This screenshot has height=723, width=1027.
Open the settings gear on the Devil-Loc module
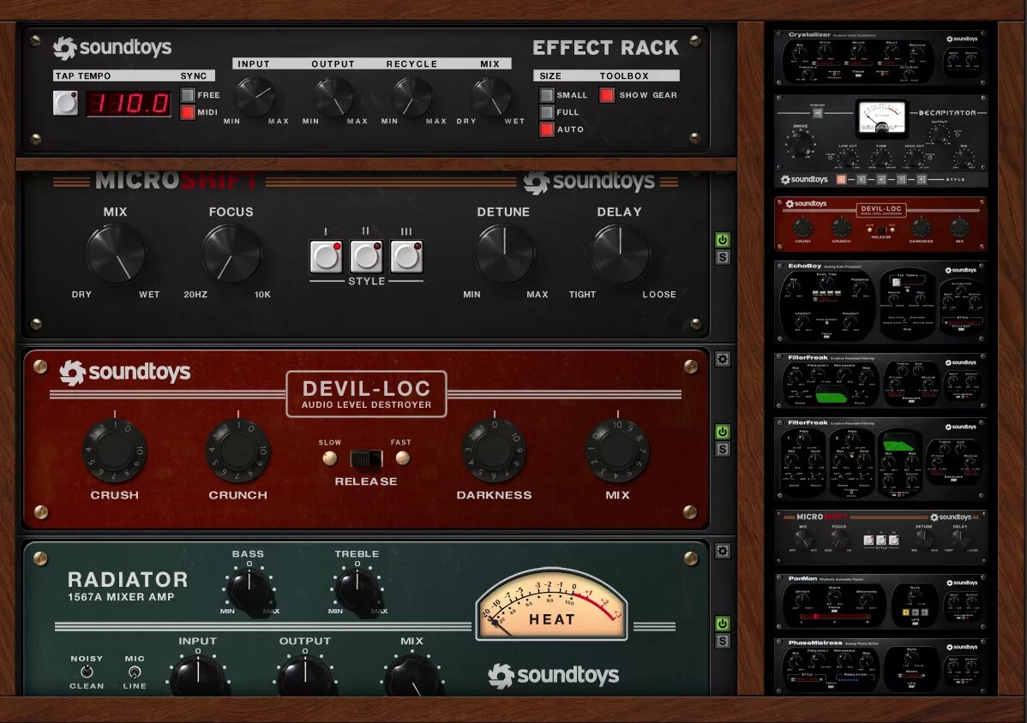(x=723, y=359)
